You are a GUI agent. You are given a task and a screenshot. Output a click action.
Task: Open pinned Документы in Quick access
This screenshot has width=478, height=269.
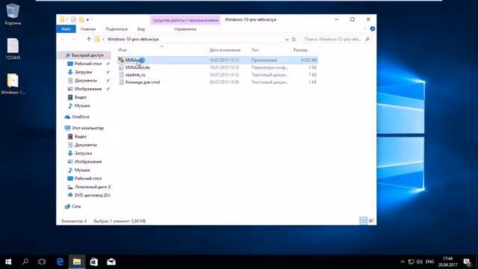[x=86, y=80]
